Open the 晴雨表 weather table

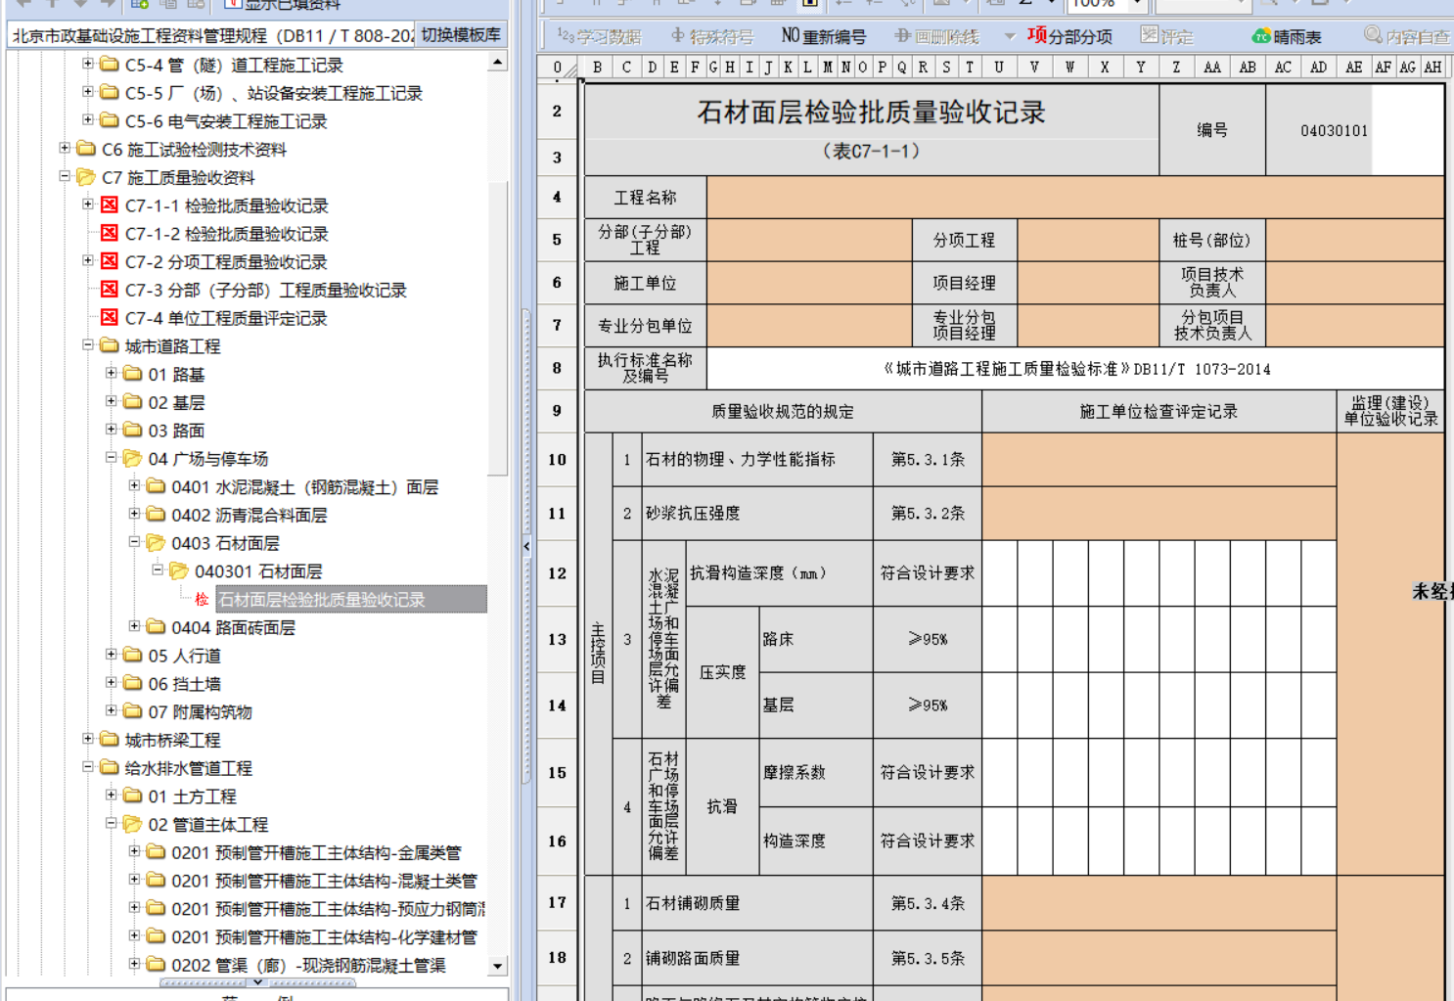coord(1287,36)
